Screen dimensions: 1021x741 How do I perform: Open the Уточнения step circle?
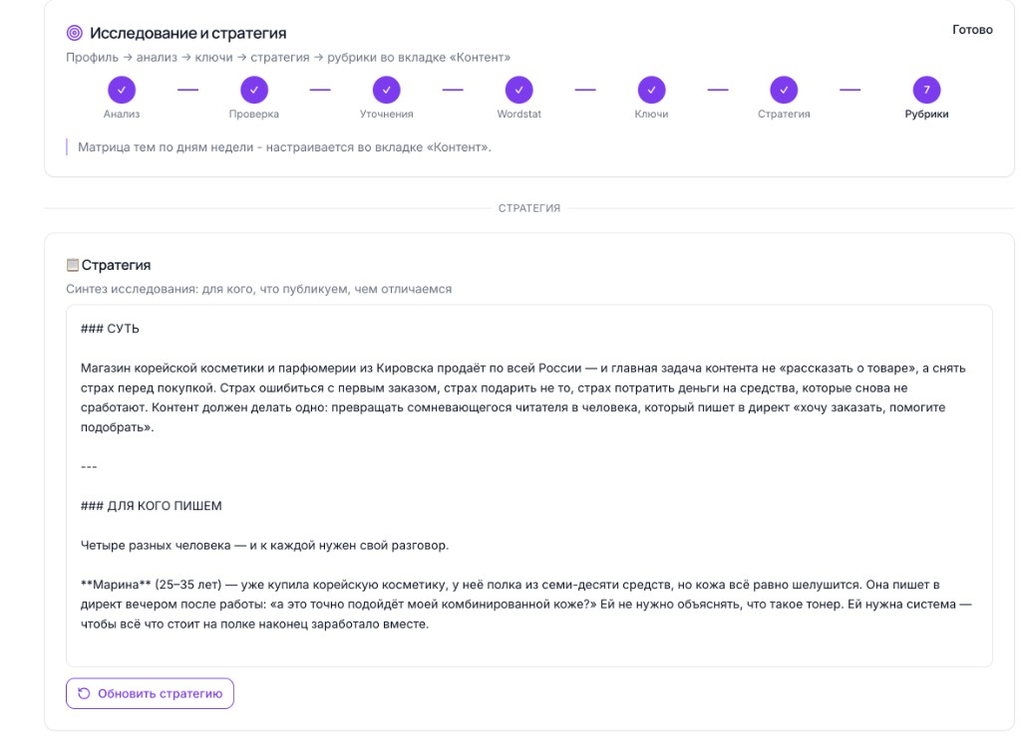[x=387, y=90]
